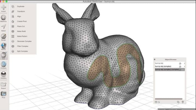Click the Plane Cut icon
This screenshot has height=110, width=196.
click(13, 26)
